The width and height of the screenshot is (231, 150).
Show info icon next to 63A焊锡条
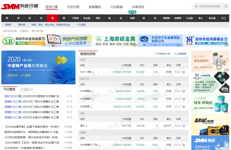93,91
